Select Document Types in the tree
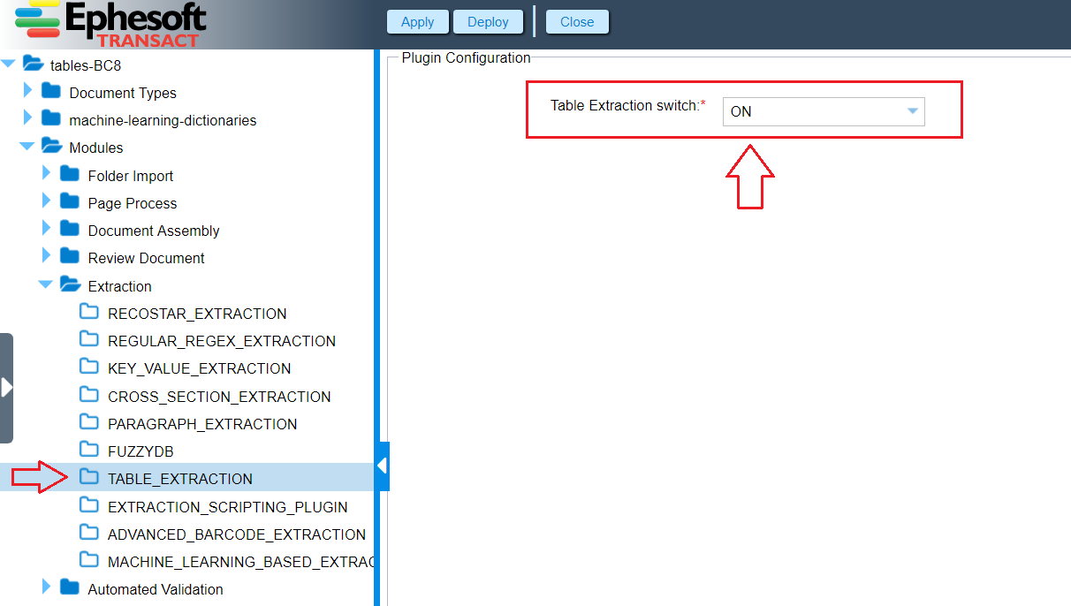Viewport: 1071px width, 606px height. pyautogui.click(x=123, y=93)
